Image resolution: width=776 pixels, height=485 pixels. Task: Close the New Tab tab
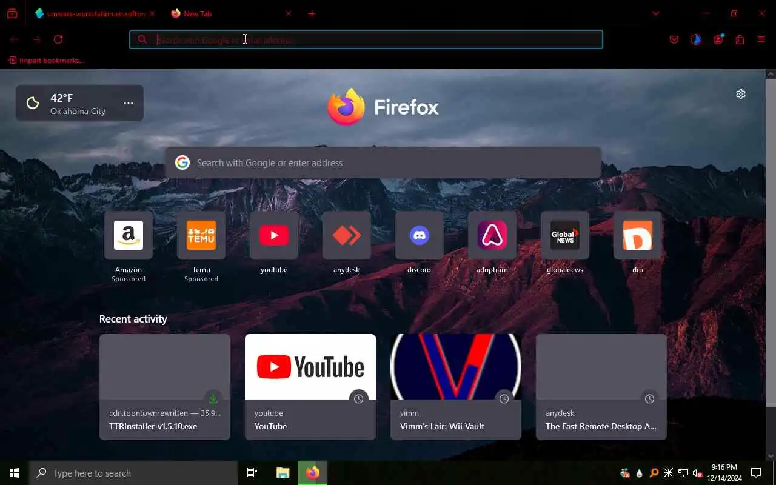coord(288,13)
